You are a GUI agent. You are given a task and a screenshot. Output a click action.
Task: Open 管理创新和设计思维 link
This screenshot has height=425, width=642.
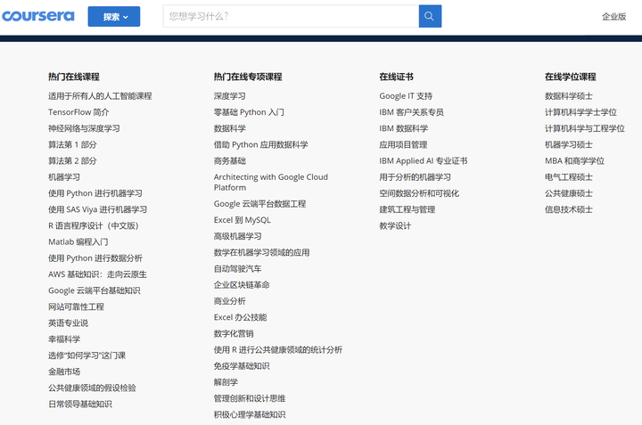pyautogui.click(x=250, y=398)
